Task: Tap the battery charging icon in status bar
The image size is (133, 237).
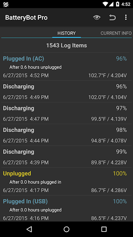Action: click(x=117, y=4)
